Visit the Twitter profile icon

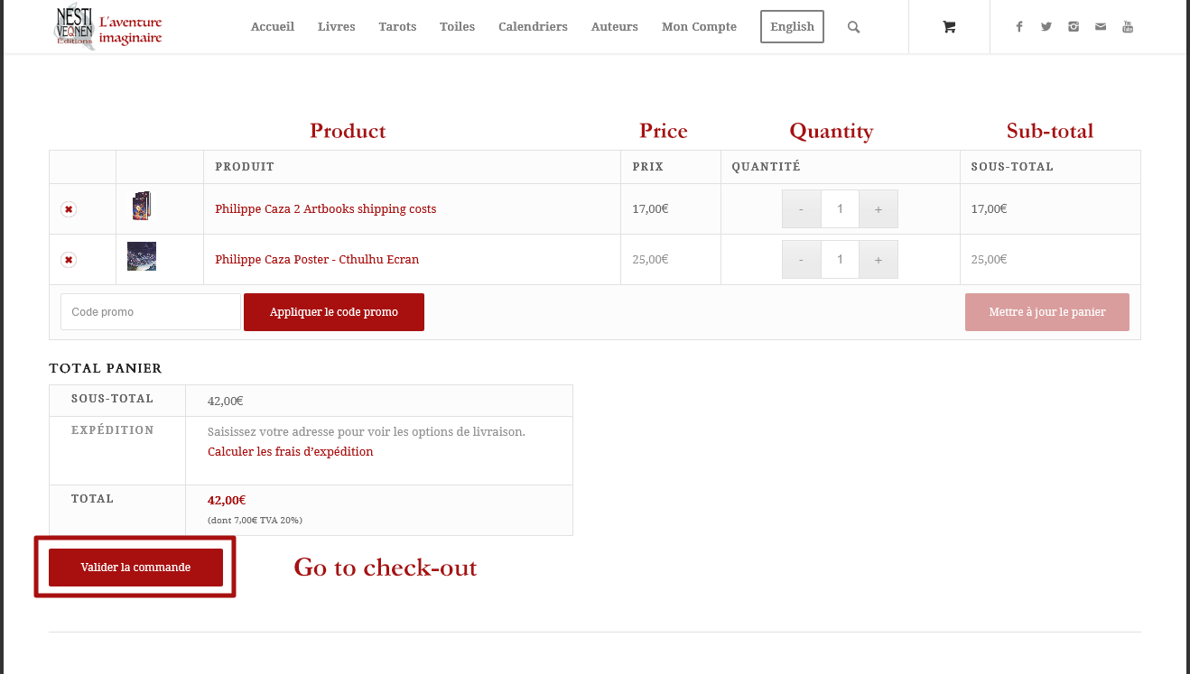(x=1046, y=27)
